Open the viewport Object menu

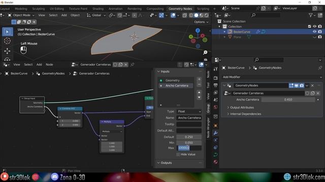point(75,15)
